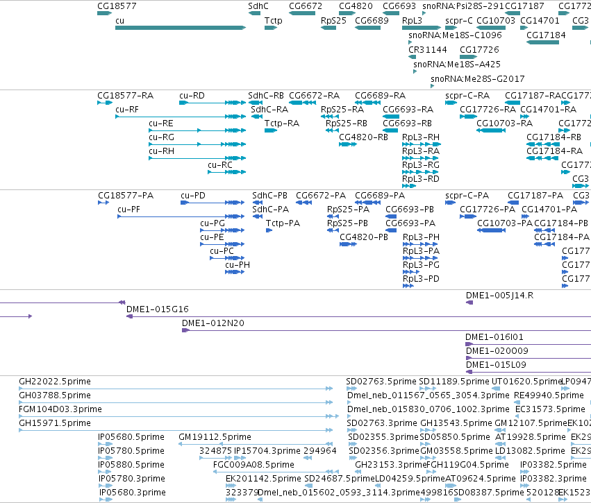The width and height of the screenshot is (591, 503).
Task: Click the cu-PD protein label
Action: point(193,196)
